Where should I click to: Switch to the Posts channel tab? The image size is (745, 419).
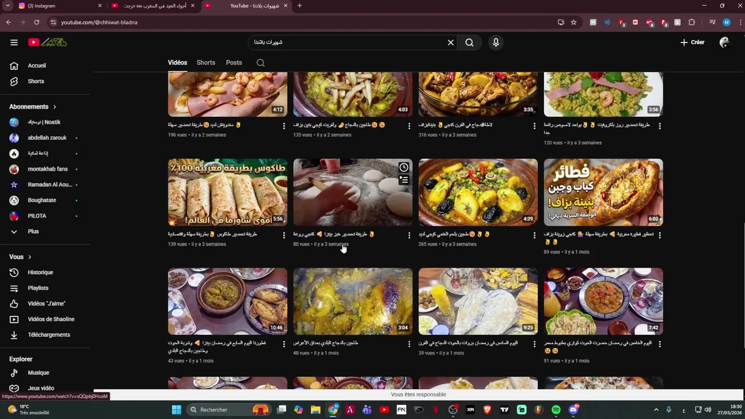click(x=234, y=63)
